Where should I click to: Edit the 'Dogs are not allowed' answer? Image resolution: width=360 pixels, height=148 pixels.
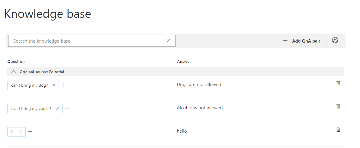(199, 85)
